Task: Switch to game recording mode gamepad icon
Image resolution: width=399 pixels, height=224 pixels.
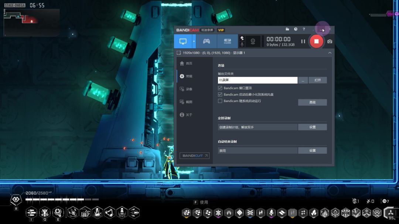Action: click(207, 41)
